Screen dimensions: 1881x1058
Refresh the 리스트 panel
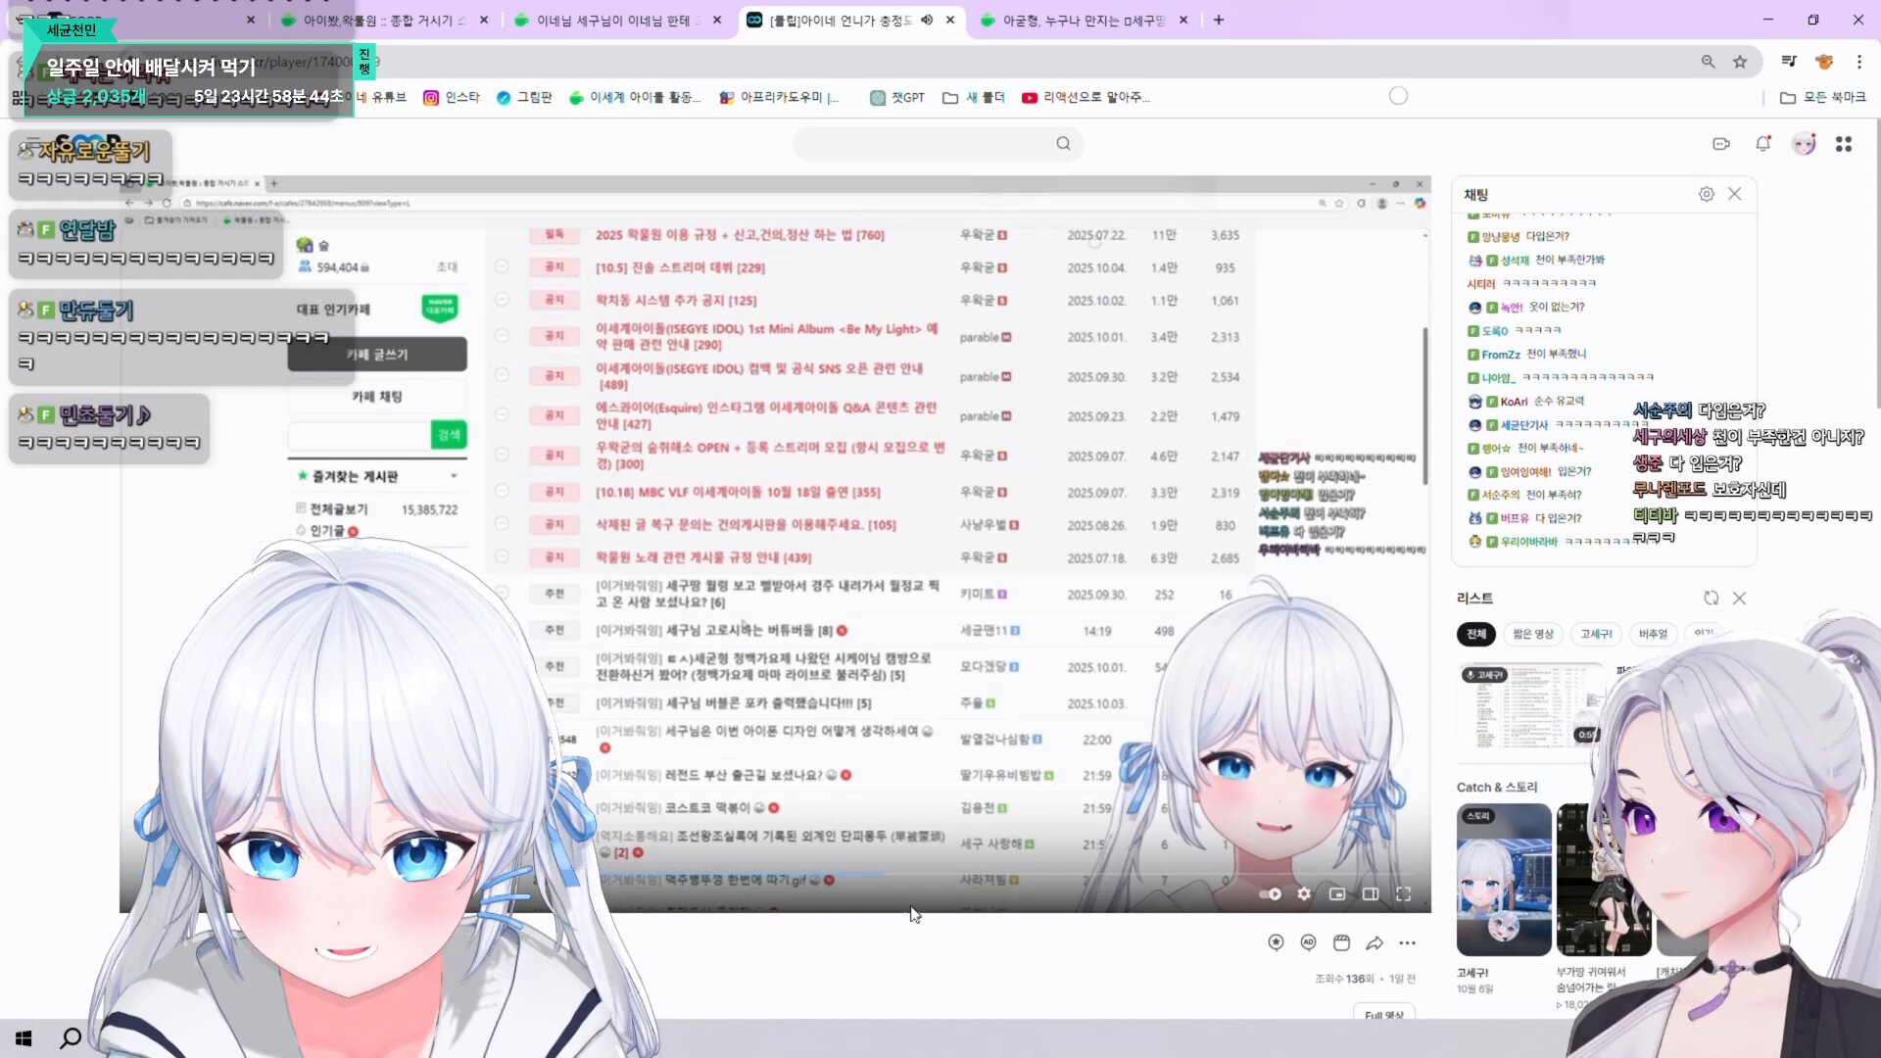[x=1711, y=598]
